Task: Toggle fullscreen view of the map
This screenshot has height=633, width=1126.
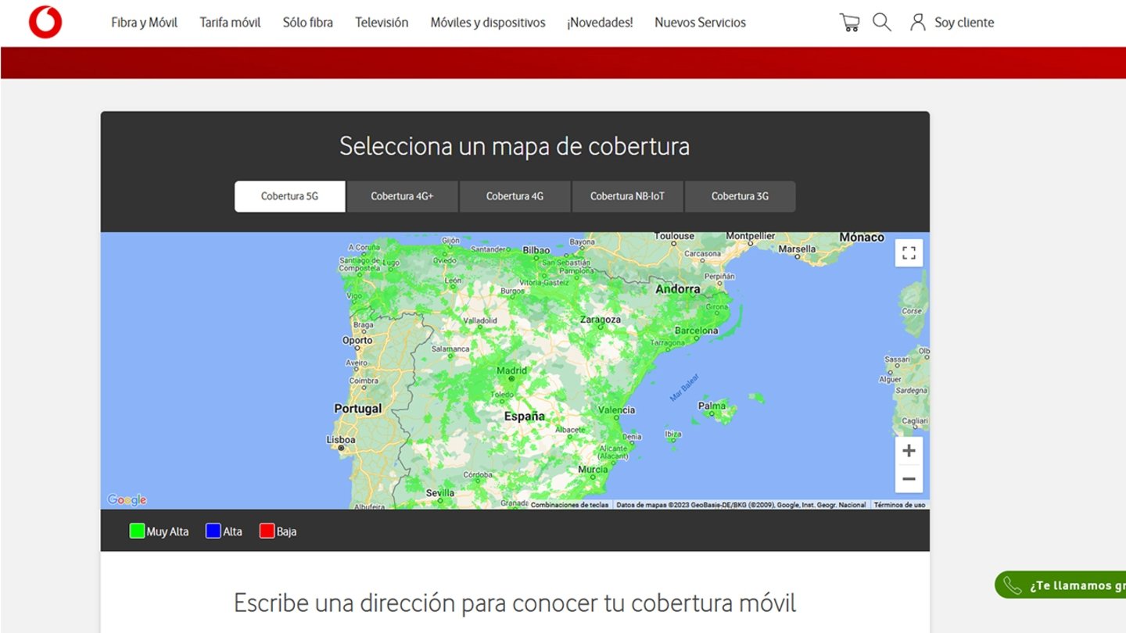Action: coord(909,253)
